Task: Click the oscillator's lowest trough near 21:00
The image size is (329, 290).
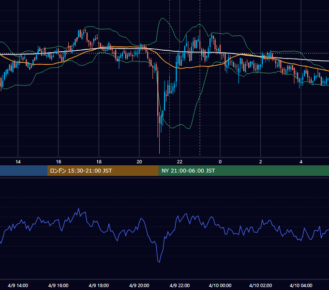Action: pyautogui.click(x=159, y=261)
